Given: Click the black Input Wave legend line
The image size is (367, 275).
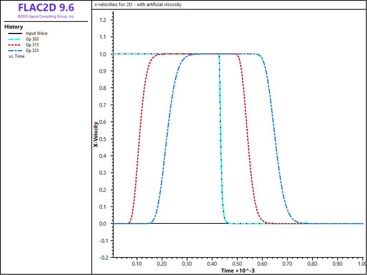Looking at the screenshot, I should (15, 33).
